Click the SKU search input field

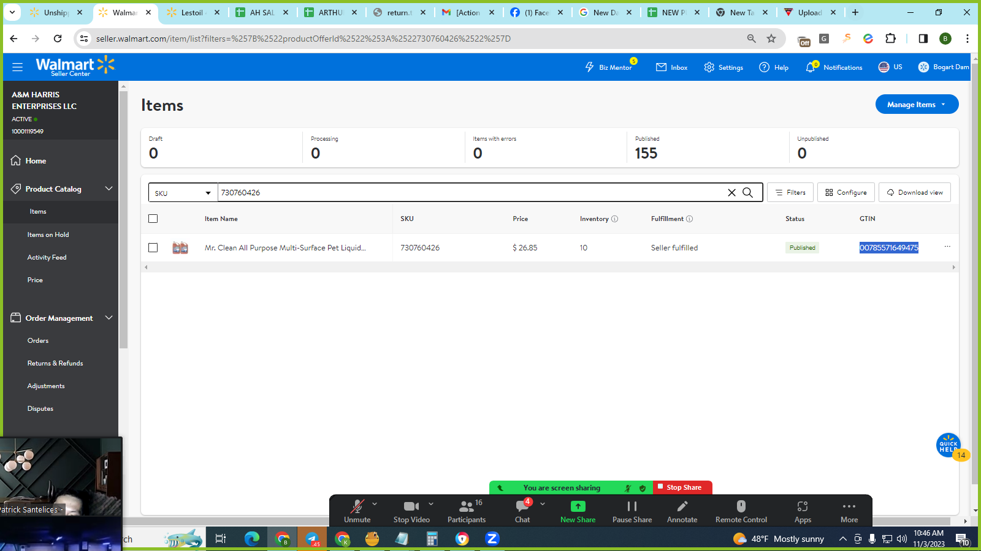point(470,192)
